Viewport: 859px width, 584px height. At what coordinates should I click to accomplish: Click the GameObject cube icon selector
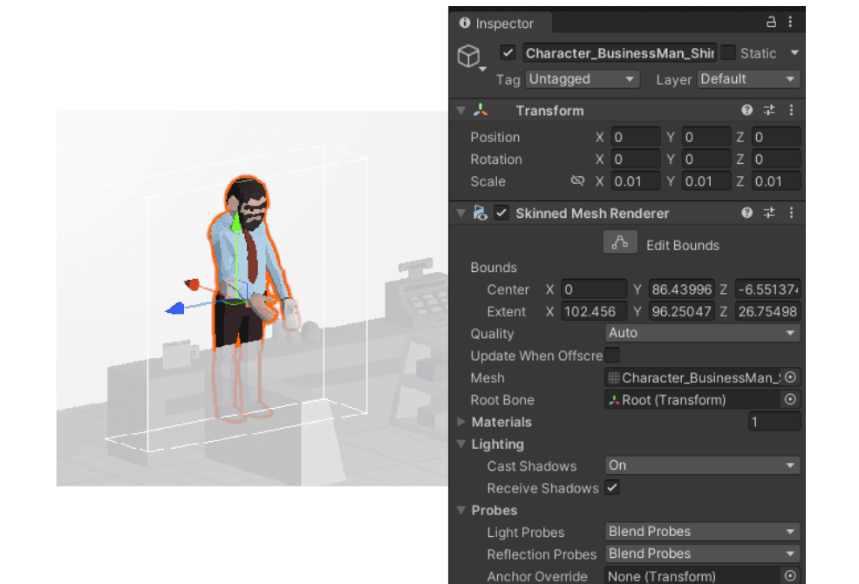(x=469, y=58)
